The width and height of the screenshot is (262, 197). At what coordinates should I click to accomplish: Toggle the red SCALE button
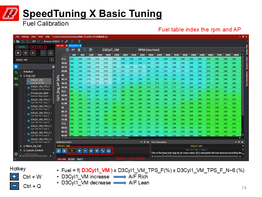[60, 50]
